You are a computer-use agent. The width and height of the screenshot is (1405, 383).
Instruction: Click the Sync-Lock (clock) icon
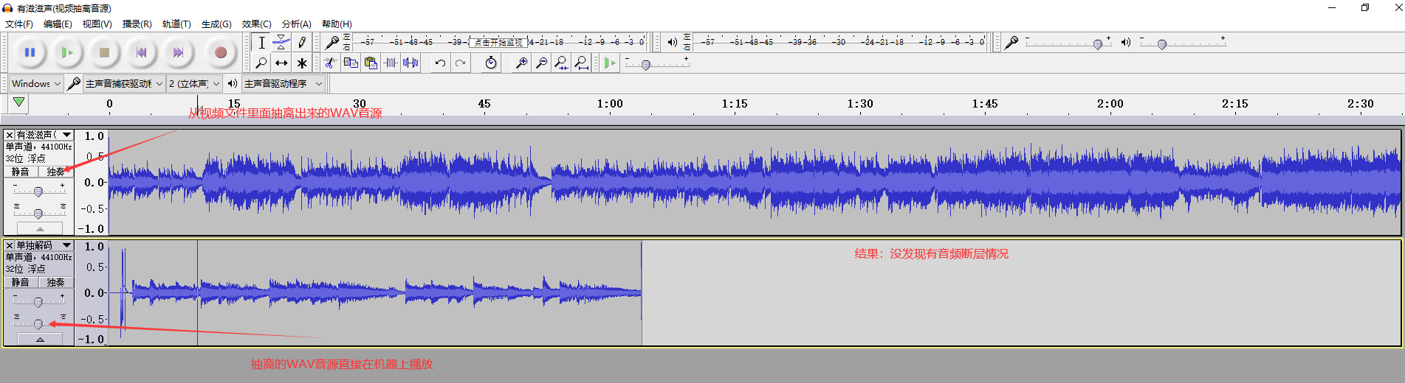(x=491, y=63)
